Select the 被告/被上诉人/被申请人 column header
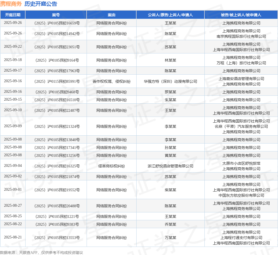This screenshot has width=278, height=255. 241,15
